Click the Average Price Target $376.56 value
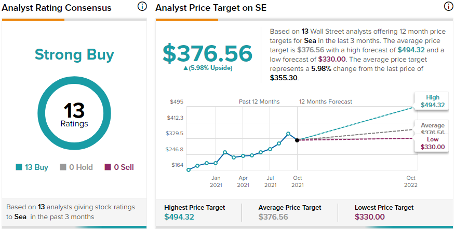The height and width of the screenshot is (245, 455). tap(273, 217)
